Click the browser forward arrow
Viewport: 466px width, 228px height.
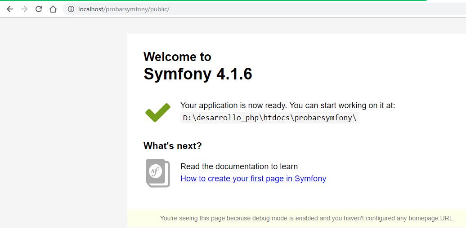[x=24, y=9]
